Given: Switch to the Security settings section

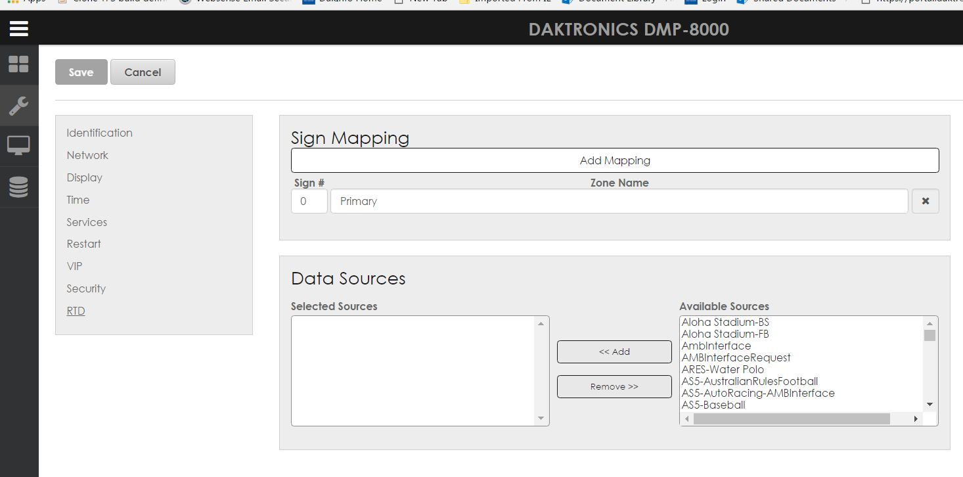Looking at the screenshot, I should coord(86,288).
